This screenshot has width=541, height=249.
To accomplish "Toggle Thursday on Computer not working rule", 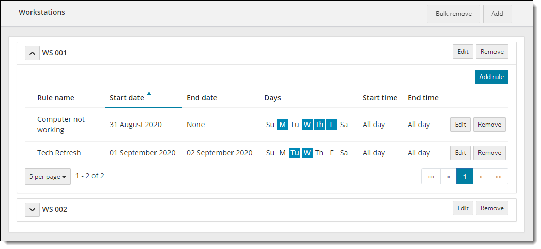I will pyautogui.click(x=319, y=125).
